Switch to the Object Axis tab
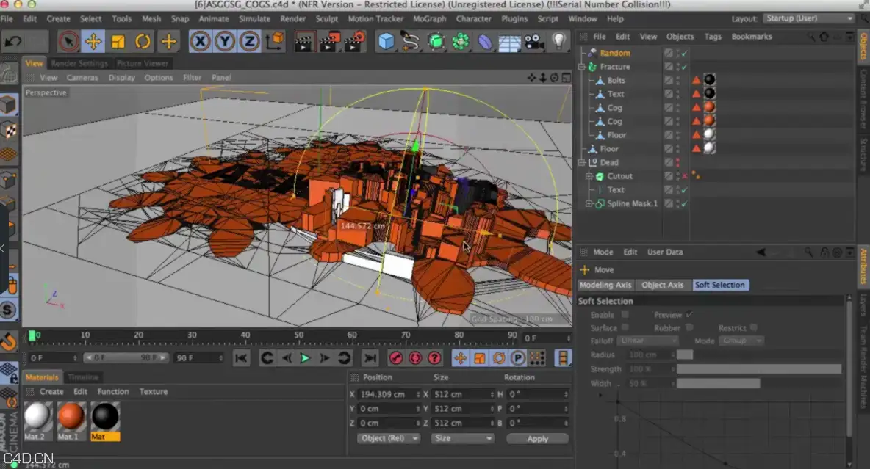This screenshot has width=870, height=469. coord(663,285)
